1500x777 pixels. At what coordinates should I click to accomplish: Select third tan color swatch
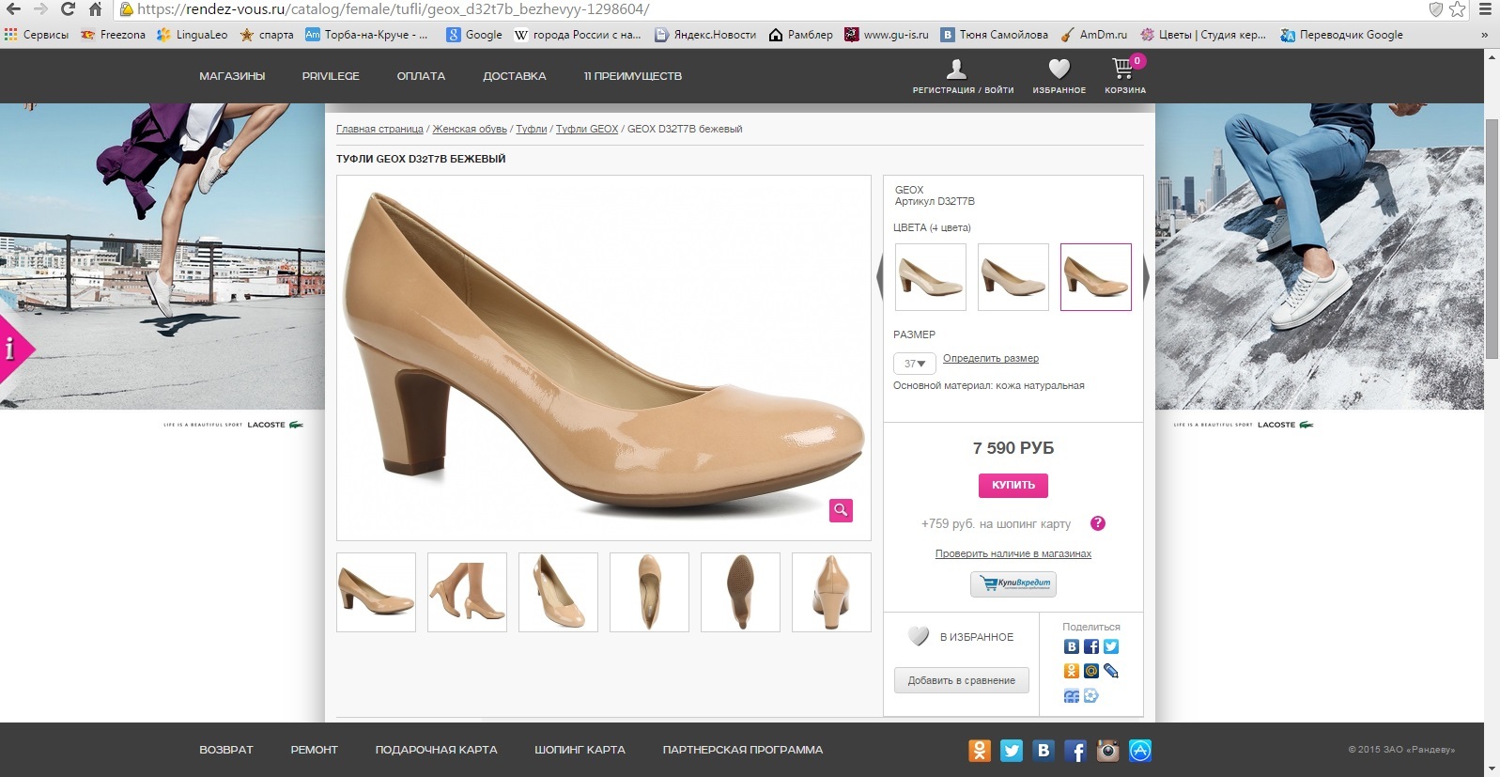[x=1096, y=277]
